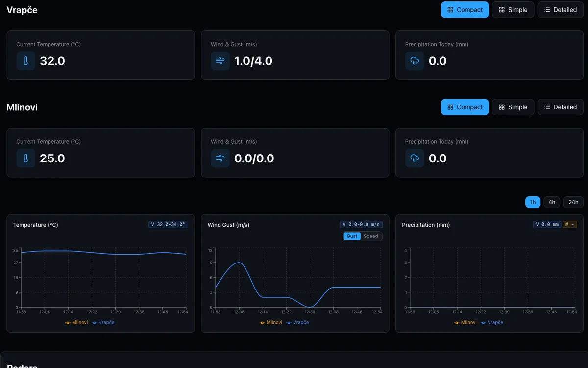Click the thermometer icon in Vrapče temperature card
Viewport: 588px width, 368px height.
(x=26, y=61)
